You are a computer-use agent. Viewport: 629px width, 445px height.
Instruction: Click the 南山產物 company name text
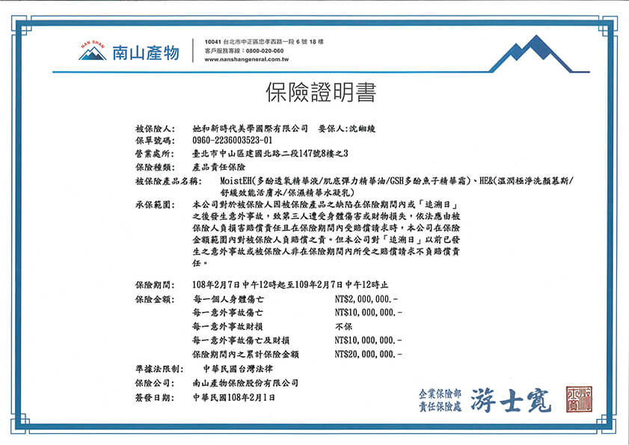pyautogui.click(x=146, y=52)
